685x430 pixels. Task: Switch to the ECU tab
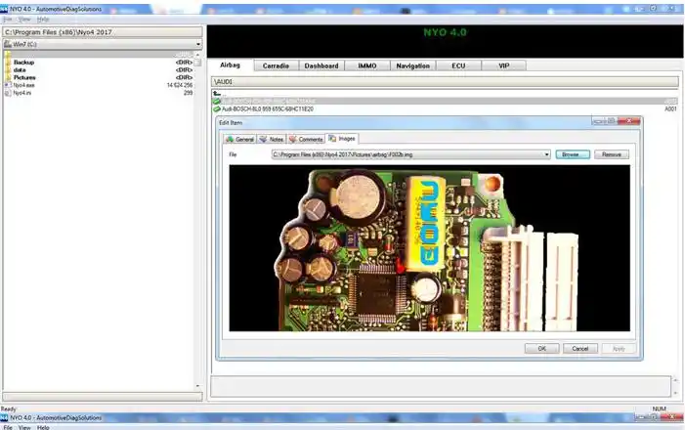click(x=458, y=65)
